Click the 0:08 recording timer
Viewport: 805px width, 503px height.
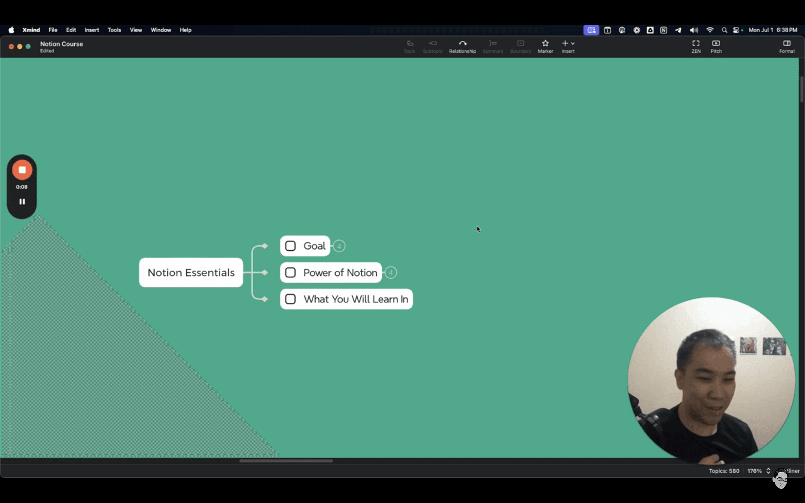pos(22,187)
